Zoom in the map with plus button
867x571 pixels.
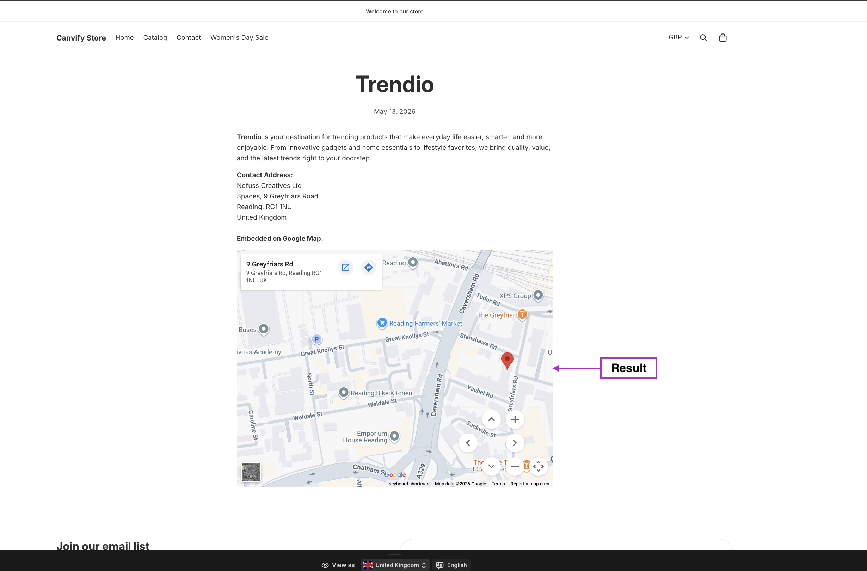tap(515, 419)
